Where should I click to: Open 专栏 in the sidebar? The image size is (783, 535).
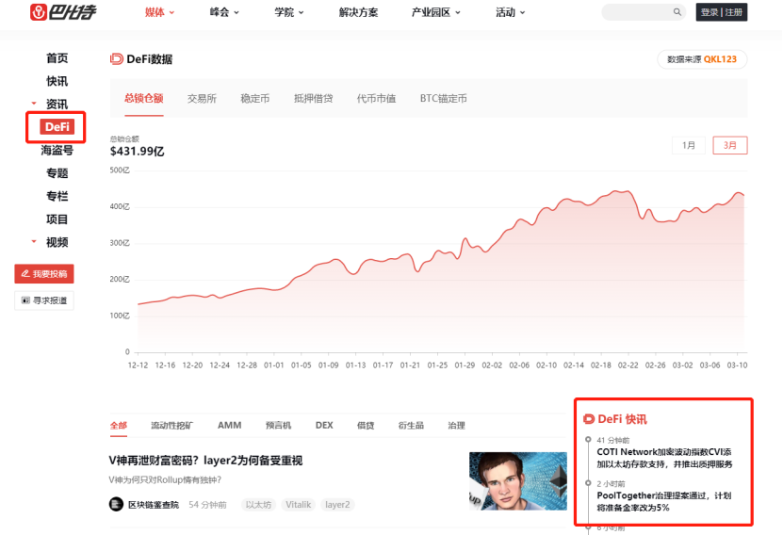pos(57,196)
